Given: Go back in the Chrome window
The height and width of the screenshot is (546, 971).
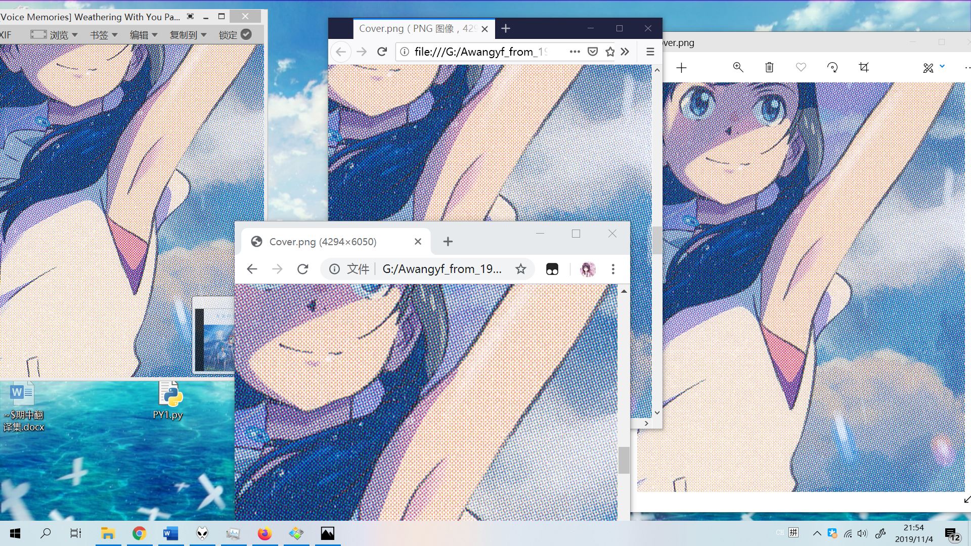Looking at the screenshot, I should click(x=252, y=269).
